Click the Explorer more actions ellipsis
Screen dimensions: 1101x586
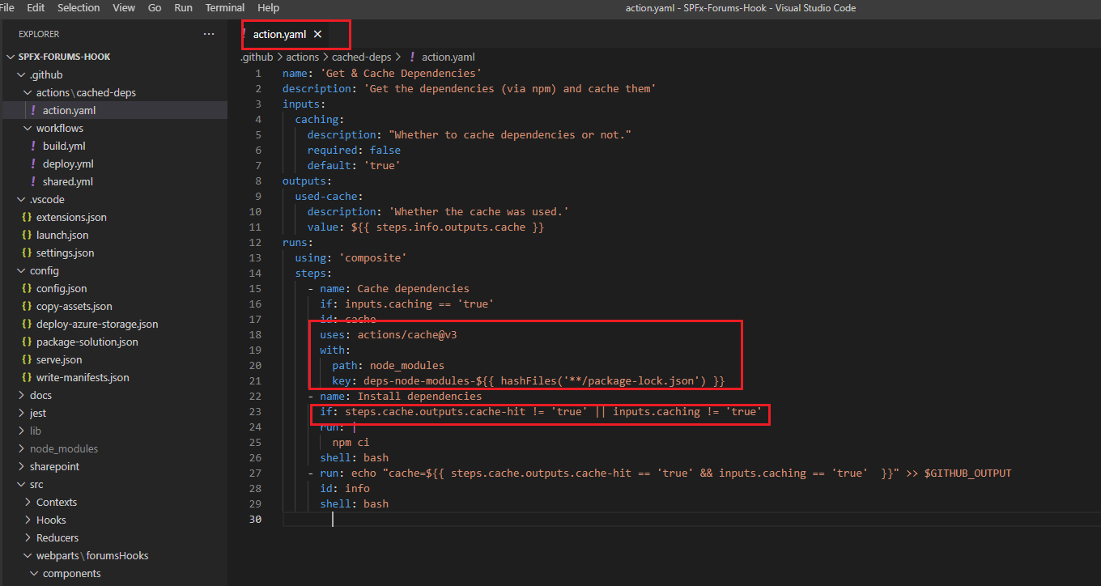(x=209, y=34)
